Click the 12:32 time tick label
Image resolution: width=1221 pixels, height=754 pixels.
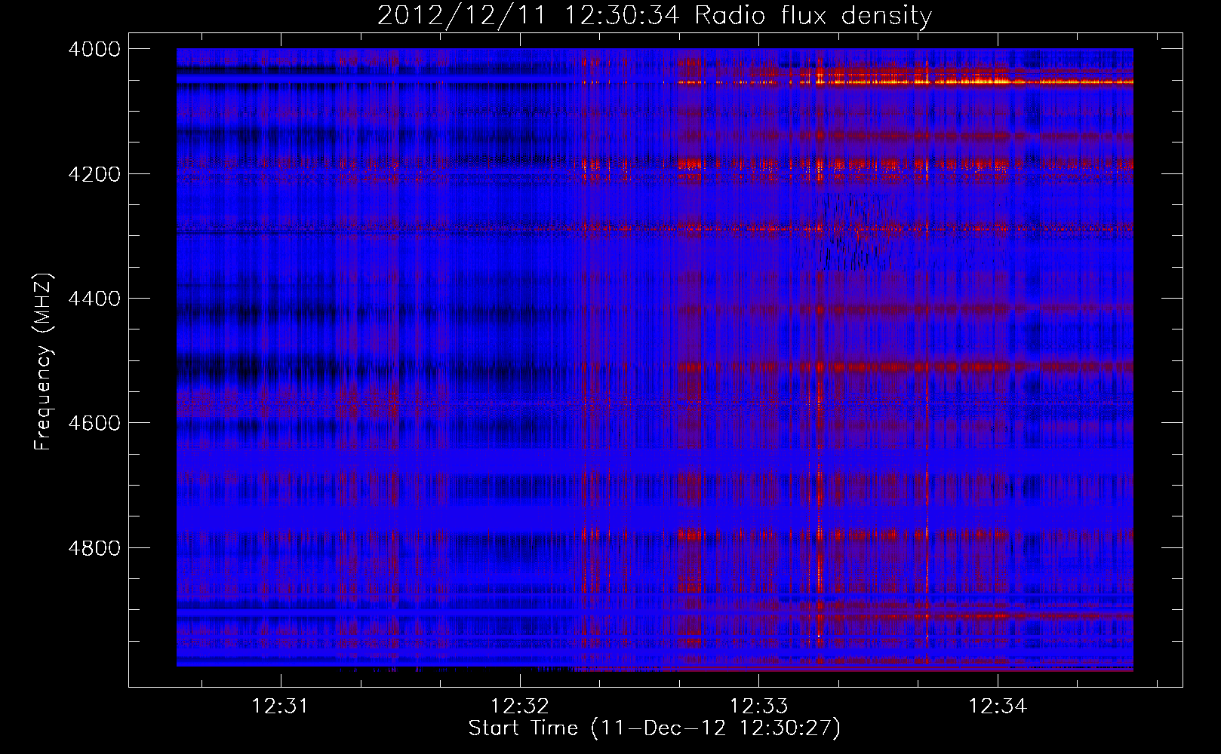click(519, 706)
